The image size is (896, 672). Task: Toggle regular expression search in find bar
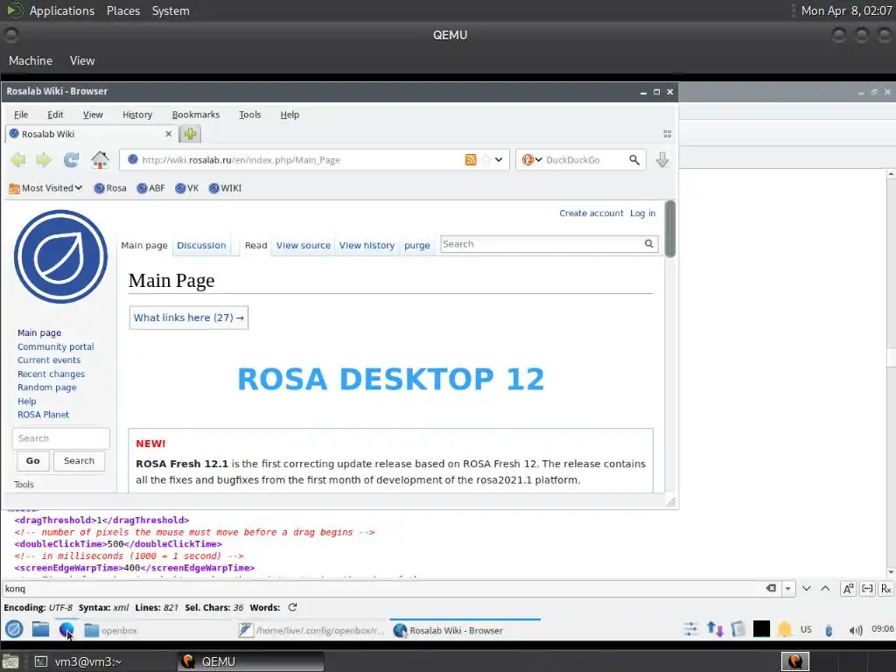coord(886,589)
